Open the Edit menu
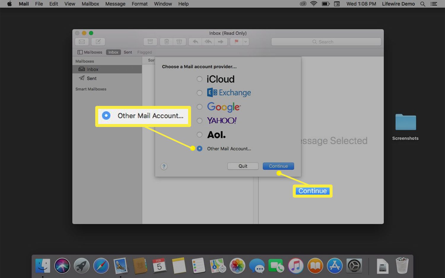 click(x=54, y=4)
